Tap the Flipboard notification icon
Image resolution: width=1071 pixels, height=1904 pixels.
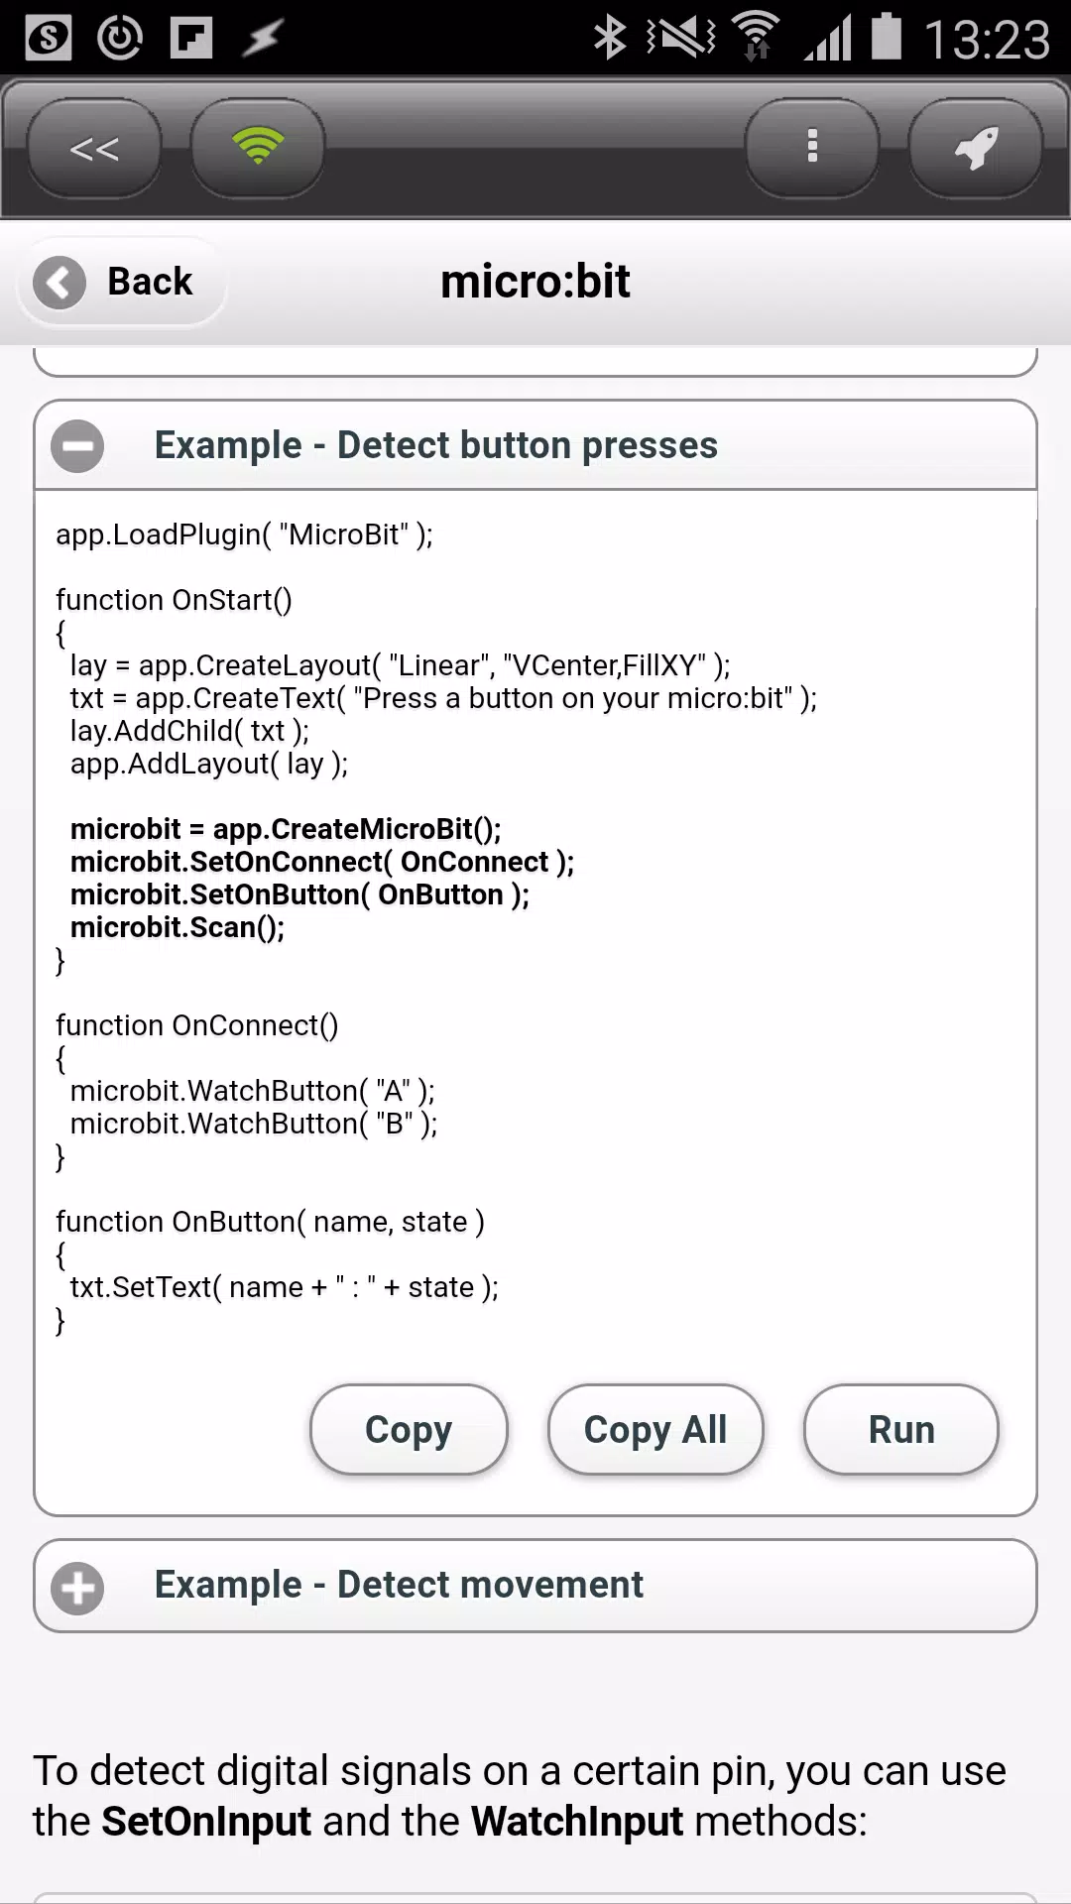(191, 39)
